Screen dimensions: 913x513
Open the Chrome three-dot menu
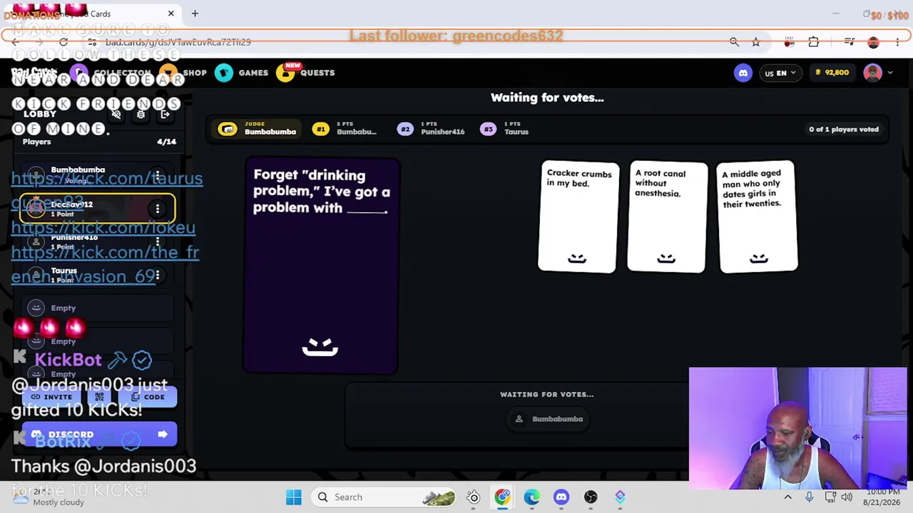pyautogui.click(x=898, y=42)
